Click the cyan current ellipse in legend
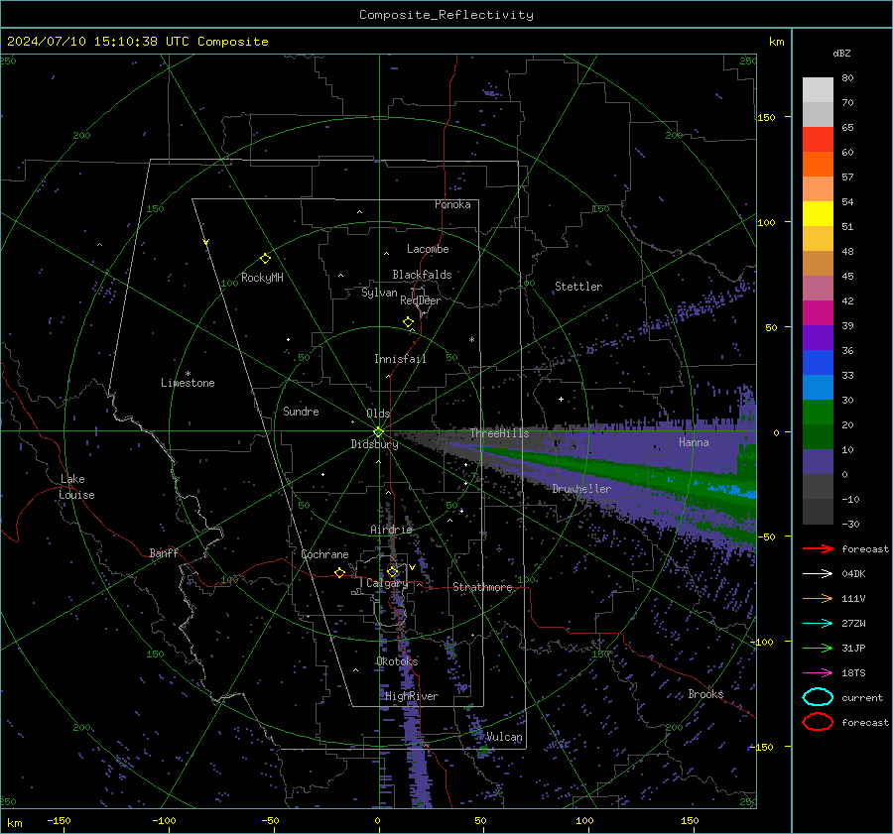Image resolution: width=893 pixels, height=834 pixels. pyautogui.click(x=818, y=697)
